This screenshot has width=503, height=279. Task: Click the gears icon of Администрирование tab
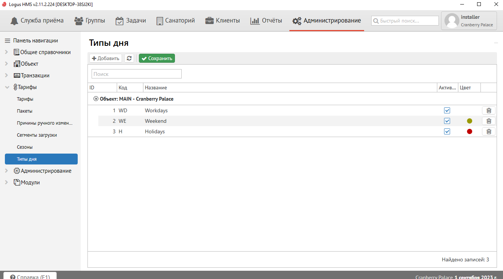(x=297, y=21)
